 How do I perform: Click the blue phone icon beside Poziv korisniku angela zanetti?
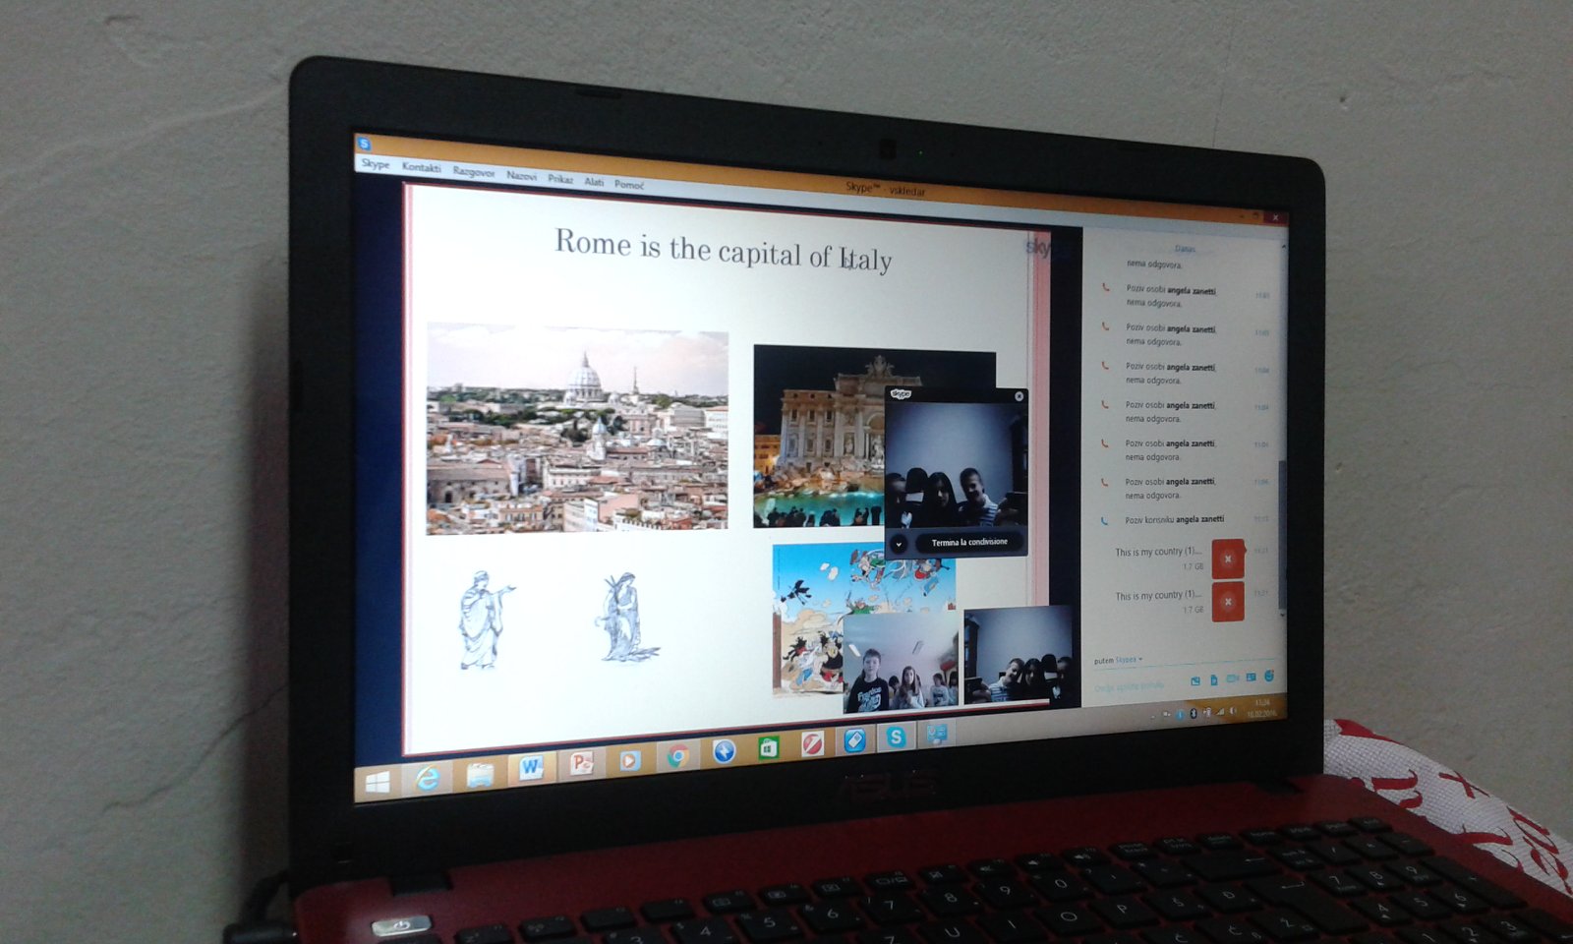tap(1104, 521)
